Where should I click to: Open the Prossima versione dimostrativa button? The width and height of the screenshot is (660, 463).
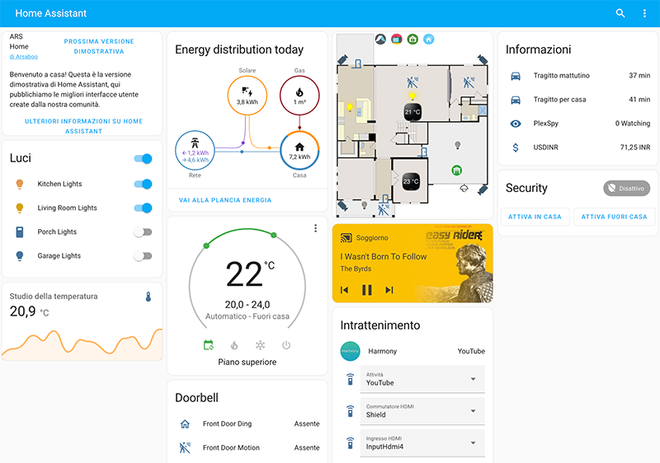click(99, 46)
